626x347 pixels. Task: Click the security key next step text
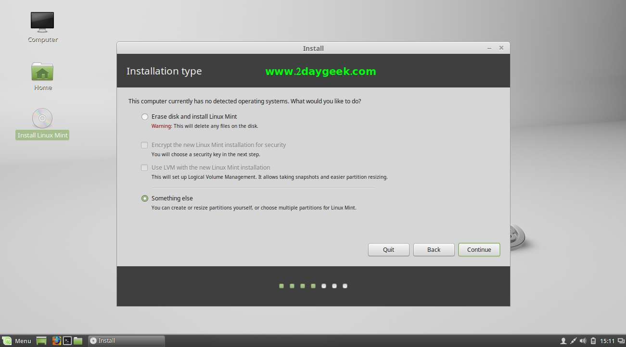(206, 155)
